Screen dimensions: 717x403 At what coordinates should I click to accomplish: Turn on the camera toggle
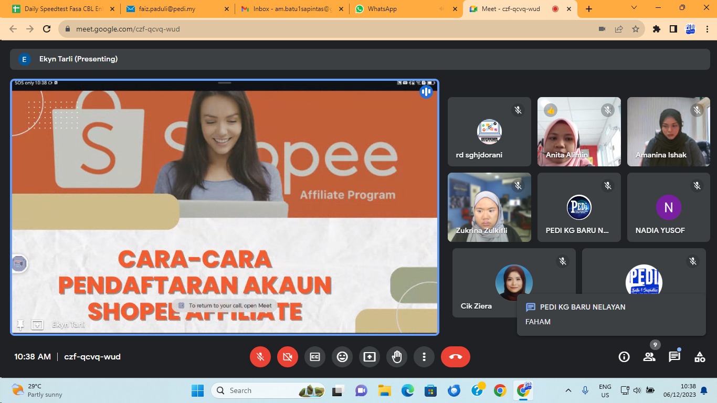tap(287, 357)
